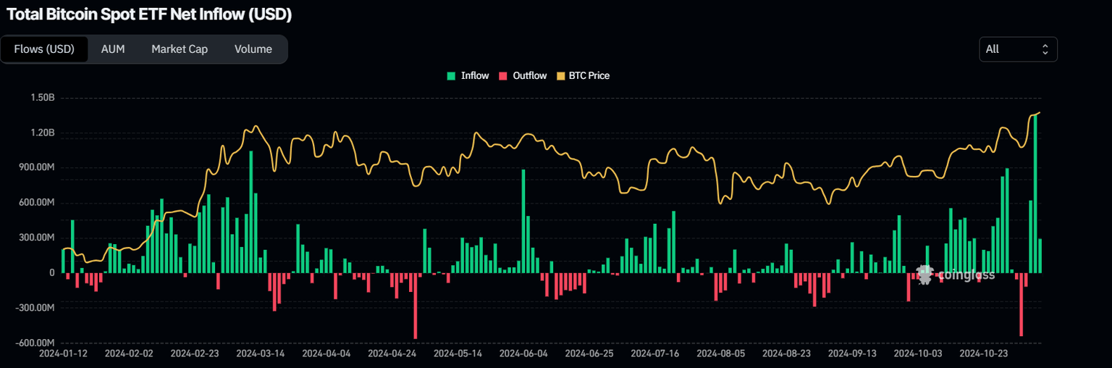Toggle the Inflow legend series
The image size is (1112, 368).
[468, 75]
